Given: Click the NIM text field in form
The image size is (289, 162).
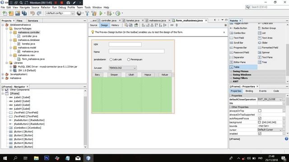Looking at the screenshot, I should point(125,45).
